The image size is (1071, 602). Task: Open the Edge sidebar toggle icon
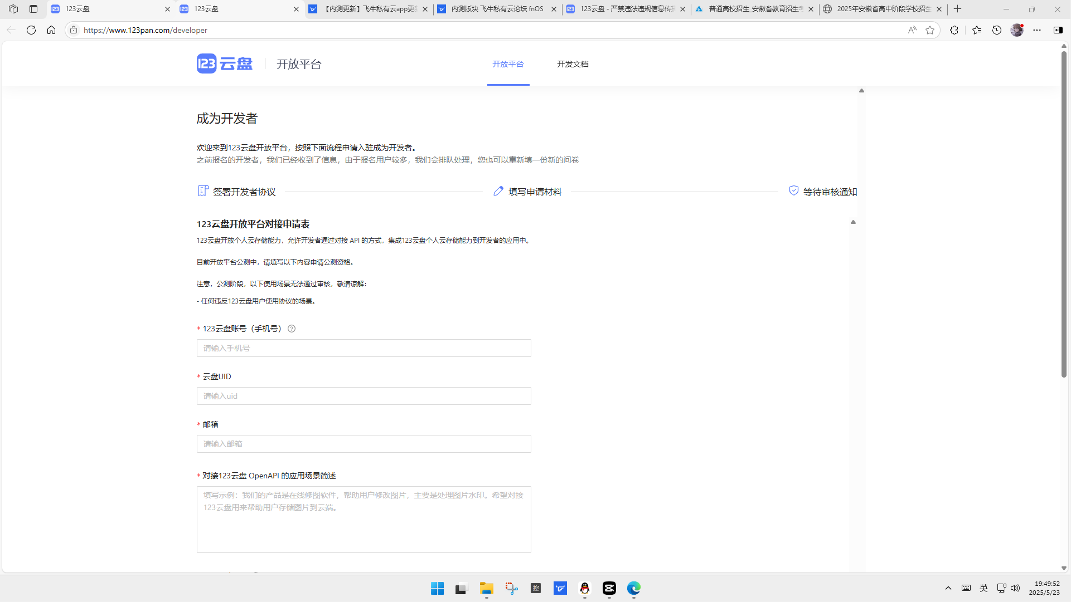(1058, 30)
